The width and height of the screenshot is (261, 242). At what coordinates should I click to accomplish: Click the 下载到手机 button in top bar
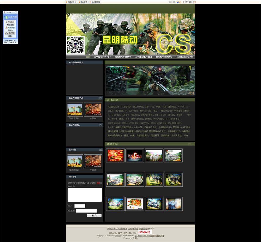coord(94,2)
